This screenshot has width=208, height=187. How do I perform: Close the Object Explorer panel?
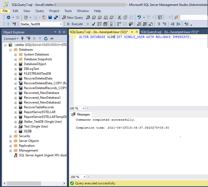coord(64,32)
